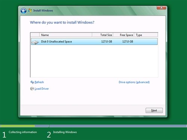Click the Load Driver disc icon

[x=32, y=88]
